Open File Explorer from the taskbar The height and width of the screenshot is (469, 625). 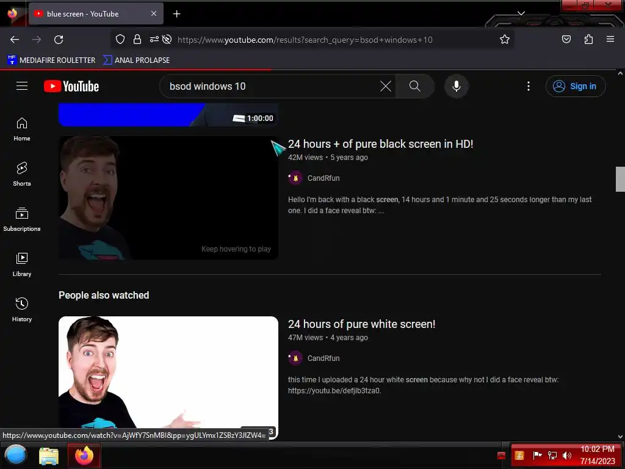(x=49, y=456)
